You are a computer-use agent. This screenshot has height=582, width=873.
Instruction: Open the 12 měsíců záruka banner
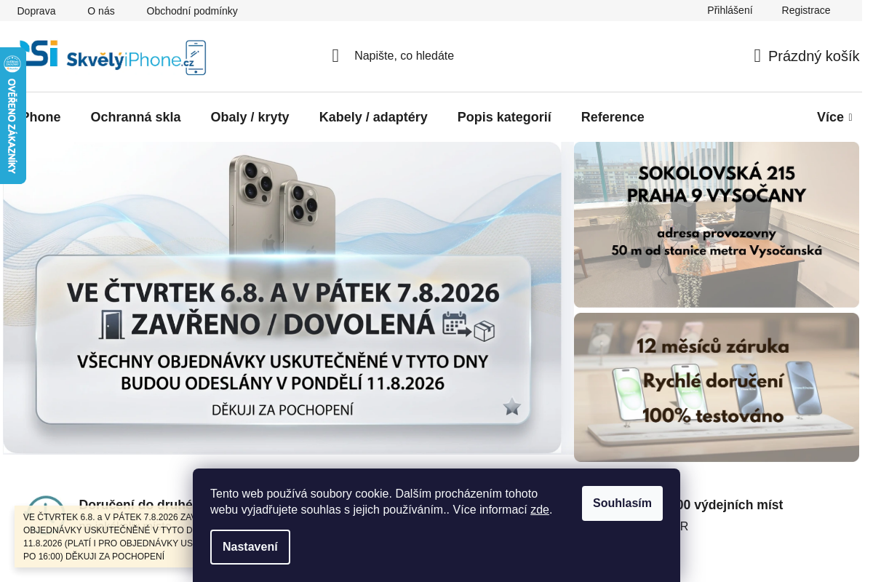pyautogui.click(x=717, y=387)
